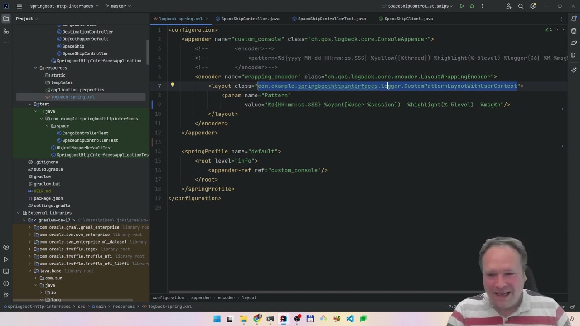Viewport: 580px width, 326px height.
Task: Open the AI Assistant sparkle icon
Action: point(574,70)
